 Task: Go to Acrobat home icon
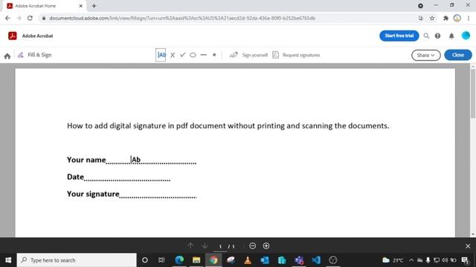pyautogui.click(x=7, y=56)
